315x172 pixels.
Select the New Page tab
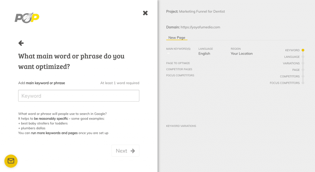point(177,38)
